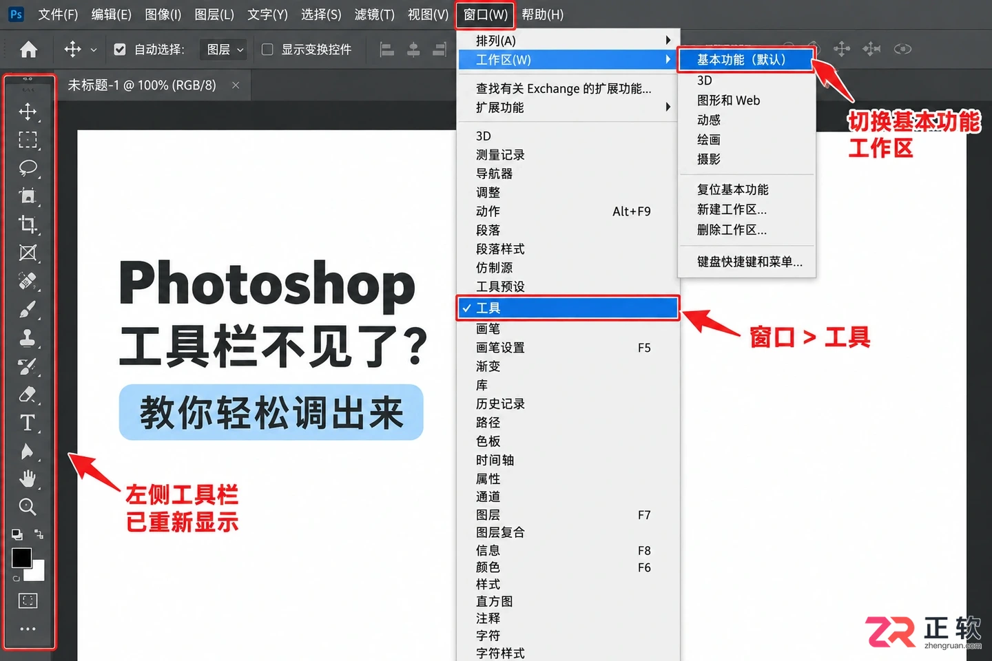Select the Rectangular Marquee tool
This screenshot has width=992, height=661.
click(x=28, y=140)
